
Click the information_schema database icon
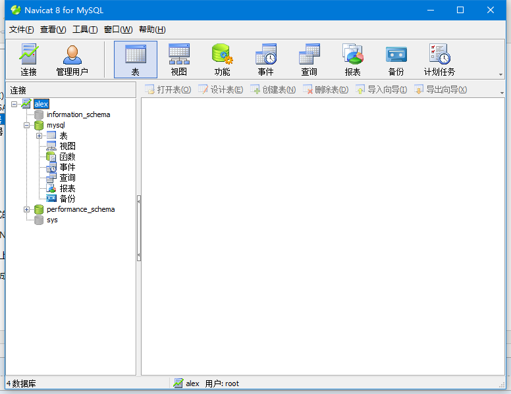(39, 114)
